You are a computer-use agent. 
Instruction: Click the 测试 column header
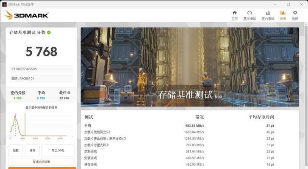click(x=89, y=117)
